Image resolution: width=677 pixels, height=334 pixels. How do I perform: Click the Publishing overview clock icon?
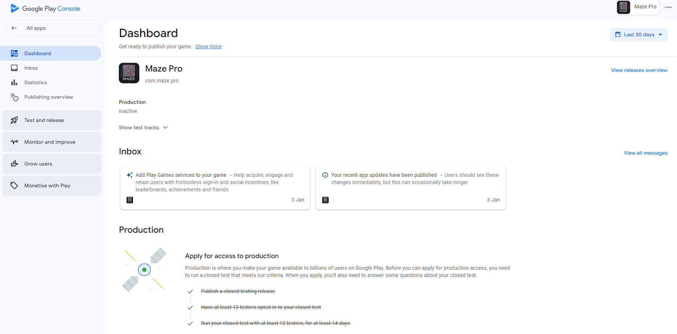[x=14, y=97]
